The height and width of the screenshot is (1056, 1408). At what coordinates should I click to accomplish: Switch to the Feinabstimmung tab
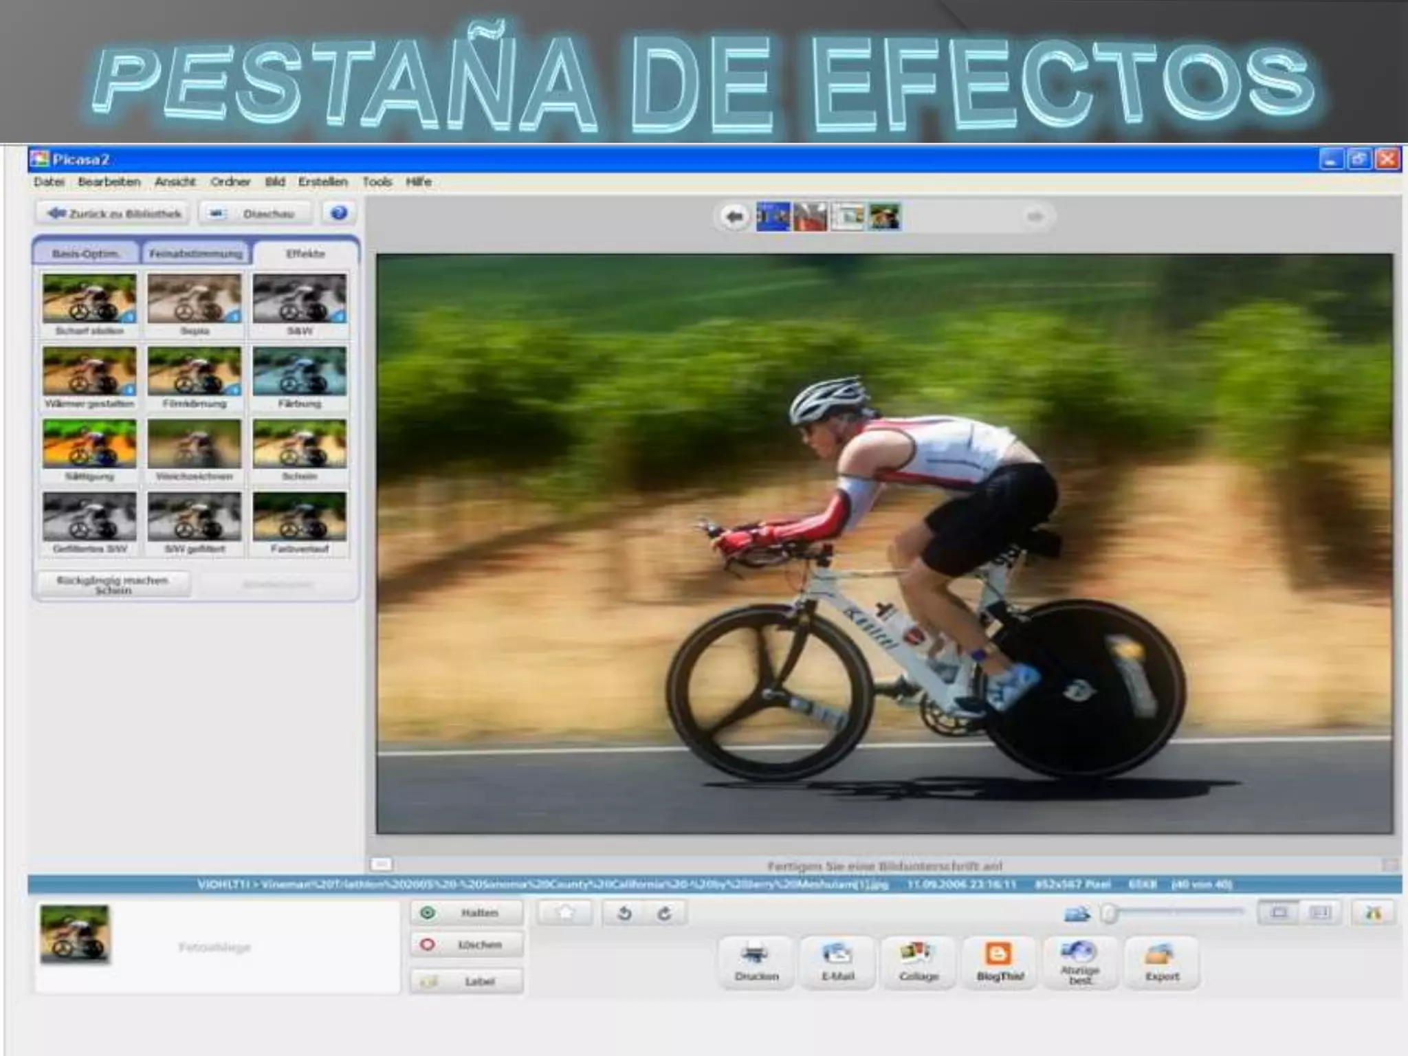195,254
